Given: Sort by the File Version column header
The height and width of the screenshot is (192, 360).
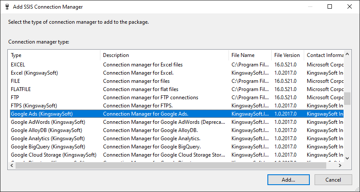Looking at the screenshot, I should click(288, 55).
